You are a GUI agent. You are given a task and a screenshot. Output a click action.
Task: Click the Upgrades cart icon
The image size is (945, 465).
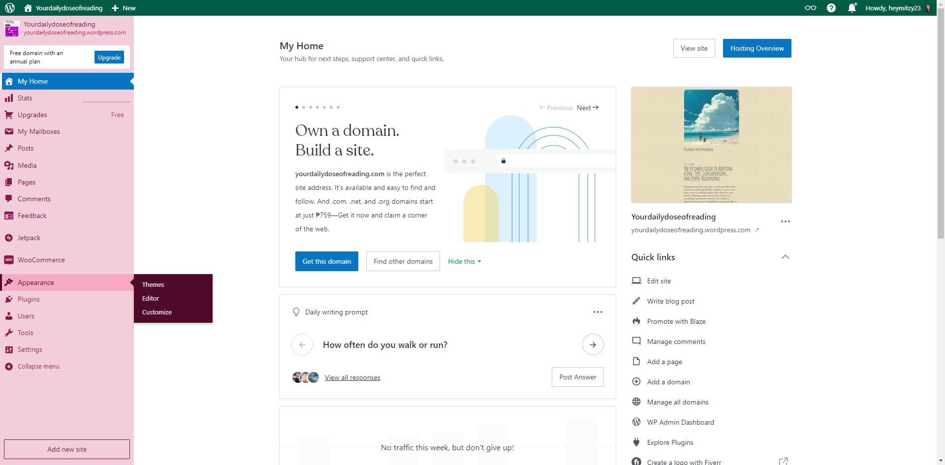pos(9,115)
